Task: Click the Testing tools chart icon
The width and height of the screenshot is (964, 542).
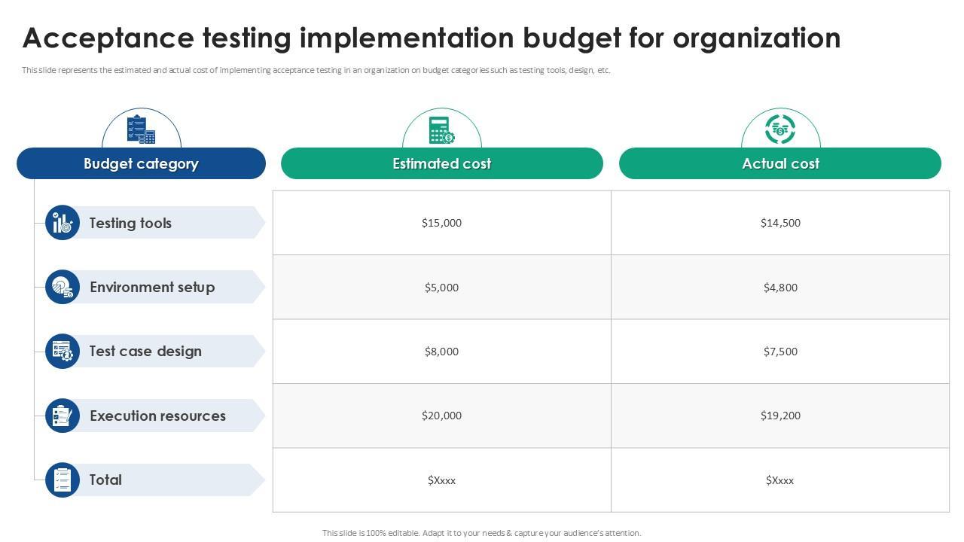Action: click(x=63, y=223)
